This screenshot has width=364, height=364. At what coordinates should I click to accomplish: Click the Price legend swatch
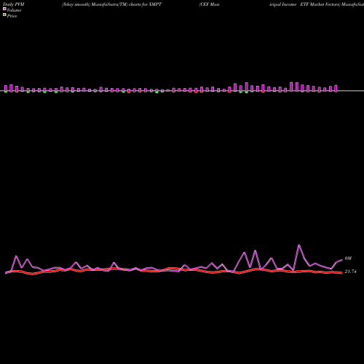4,15
